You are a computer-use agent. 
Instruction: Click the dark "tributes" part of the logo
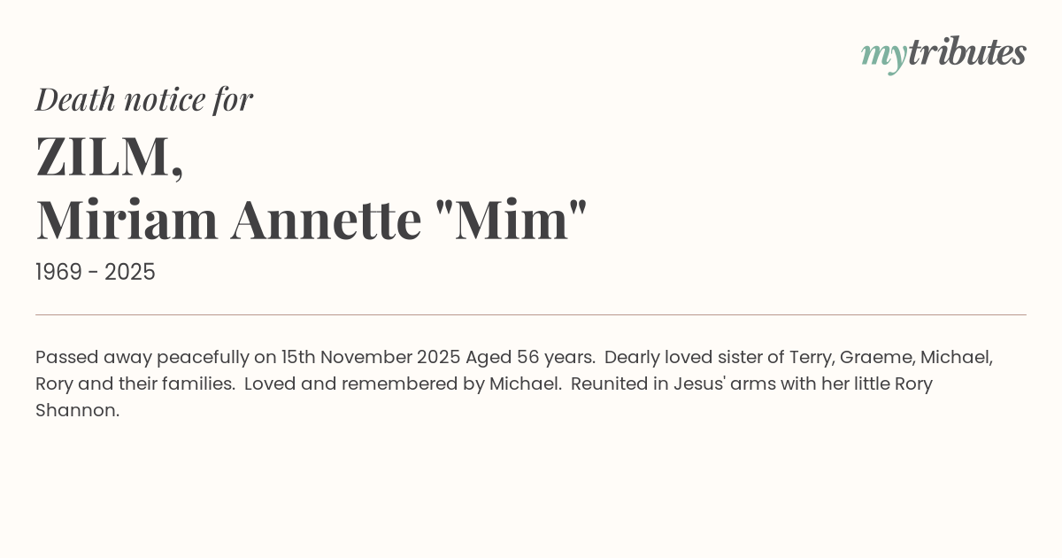point(966,52)
